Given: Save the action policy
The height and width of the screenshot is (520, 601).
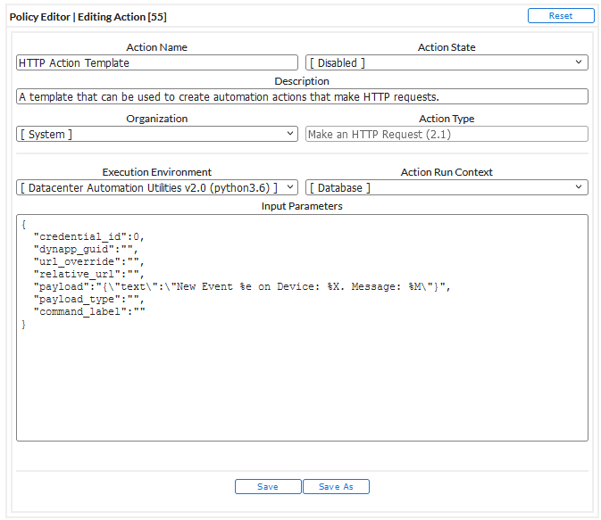Looking at the screenshot, I should [267, 487].
